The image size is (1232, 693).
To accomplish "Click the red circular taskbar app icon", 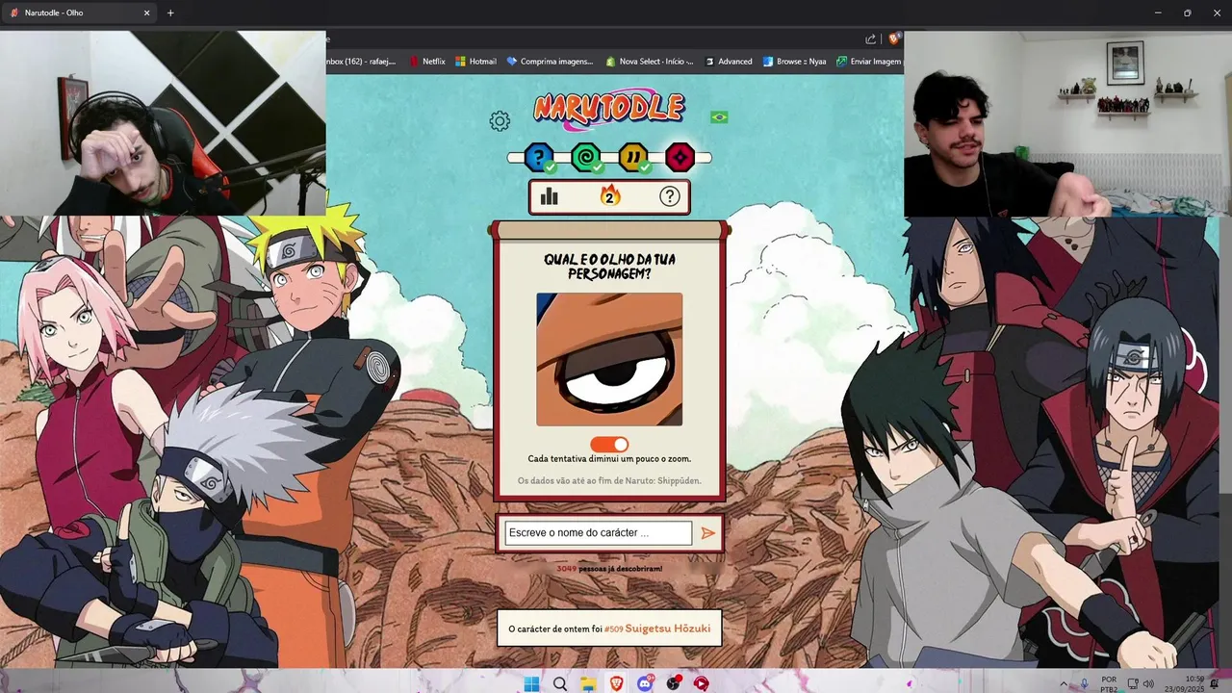I will [x=702, y=683].
